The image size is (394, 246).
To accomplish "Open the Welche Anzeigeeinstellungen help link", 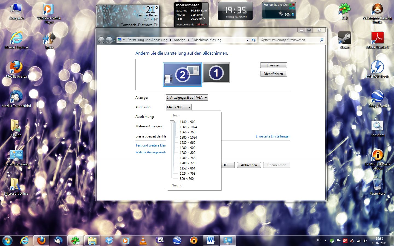I will pyautogui.click(x=151, y=152).
